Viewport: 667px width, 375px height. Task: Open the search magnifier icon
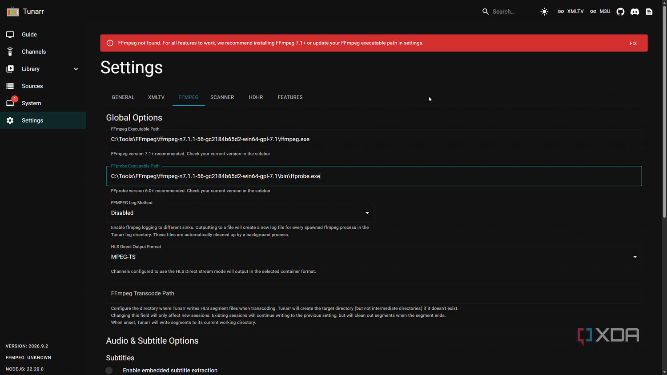[486, 12]
